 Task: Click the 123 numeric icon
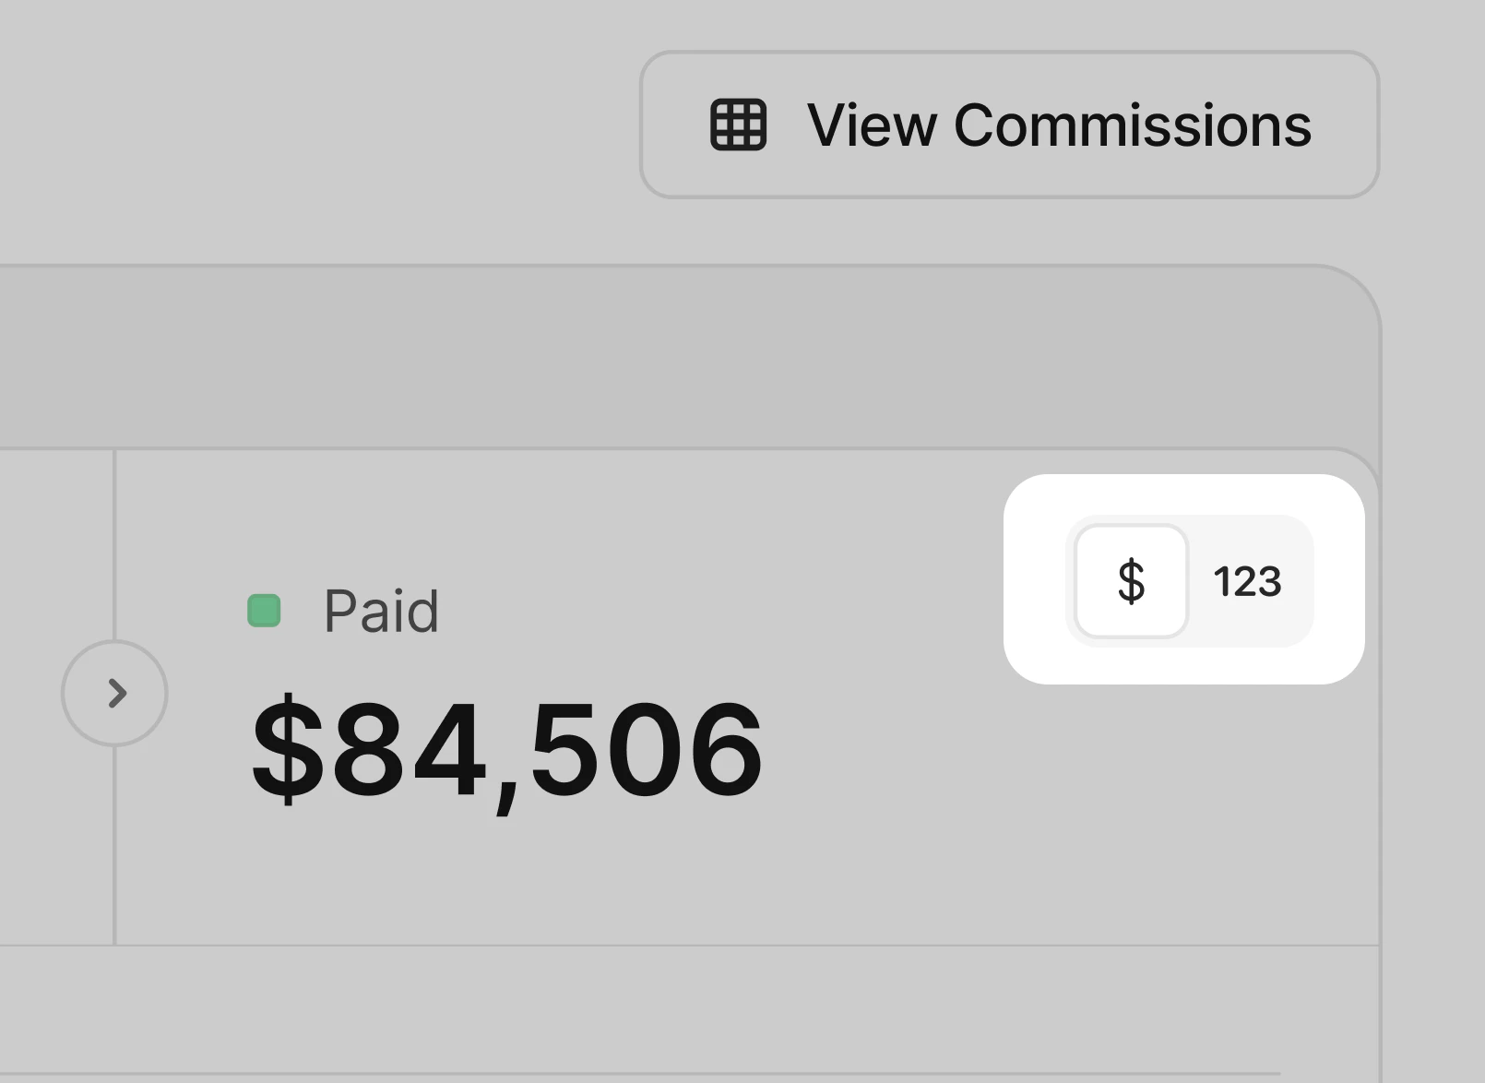pyautogui.click(x=1247, y=582)
